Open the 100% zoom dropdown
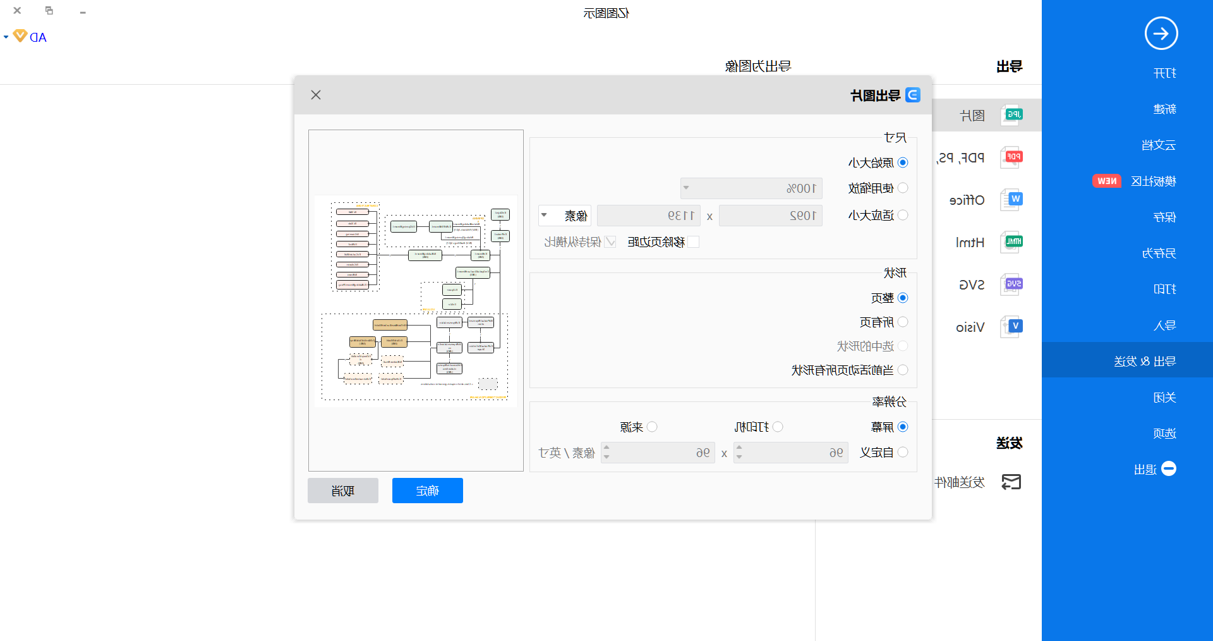The height and width of the screenshot is (641, 1213). pos(751,188)
